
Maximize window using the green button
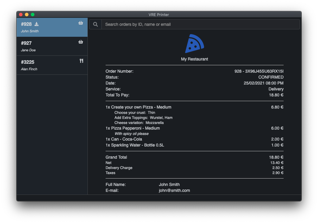click(x=33, y=15)
